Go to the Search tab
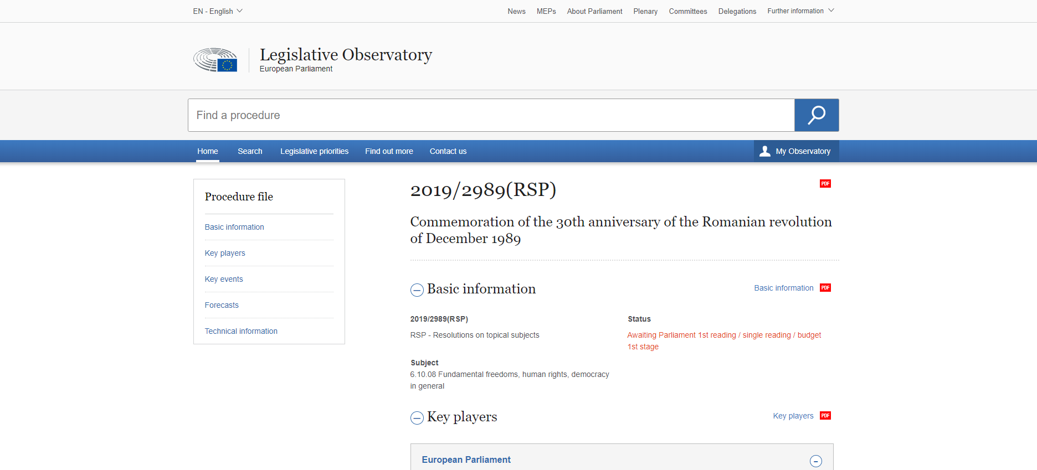This screenshot has height=470, width=1037. coord(250,151)
